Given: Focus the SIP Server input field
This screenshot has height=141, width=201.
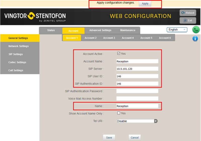Looking at the screenshot, I should 137,69.
